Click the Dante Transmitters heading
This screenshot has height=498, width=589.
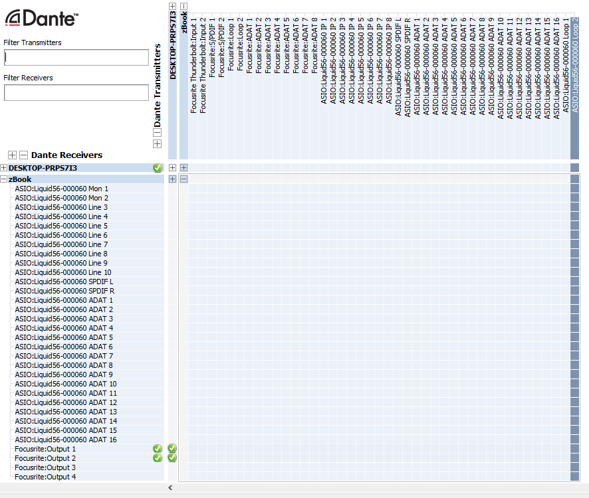pyautogui.click(x=158, y=85)
